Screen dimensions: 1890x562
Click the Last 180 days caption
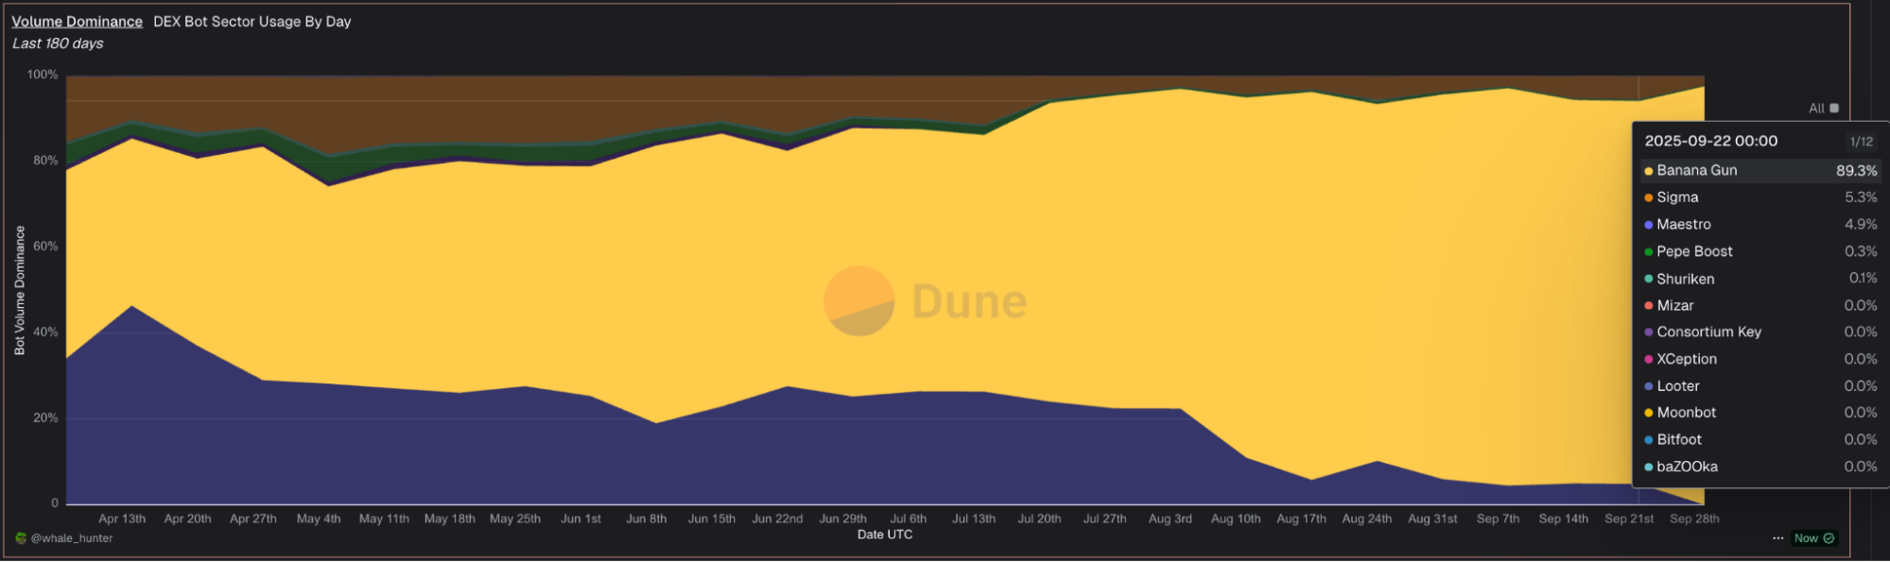coord(58,43)
